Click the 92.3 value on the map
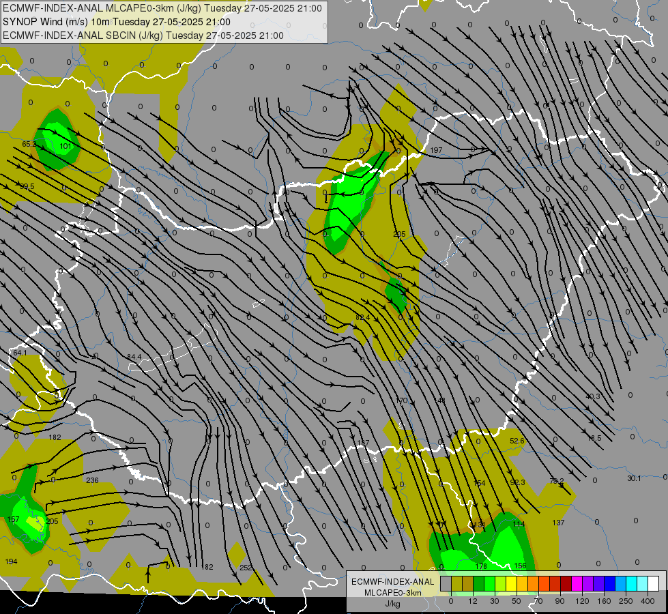 pyautogui.click(x=518, y=482)
